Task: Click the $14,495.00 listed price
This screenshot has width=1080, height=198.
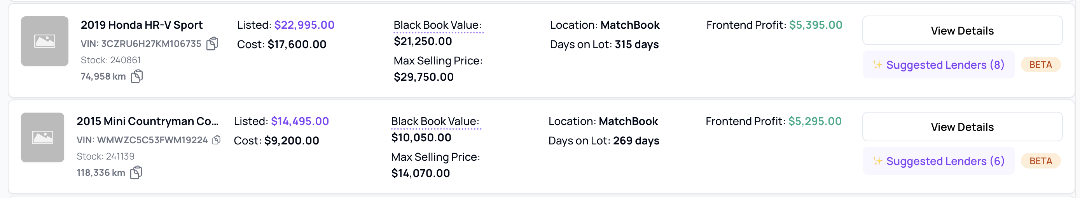Action: [300, 122]
